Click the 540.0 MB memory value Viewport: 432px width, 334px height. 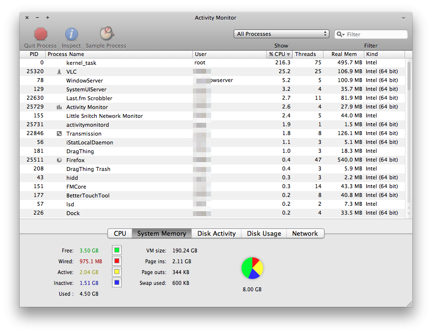point(350,160)
